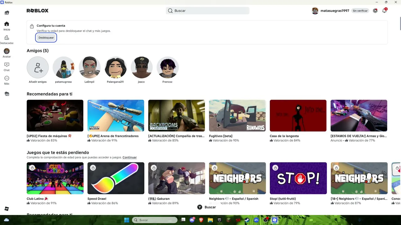Open friend joaco's avatar
401x225 pixels.
142,67
